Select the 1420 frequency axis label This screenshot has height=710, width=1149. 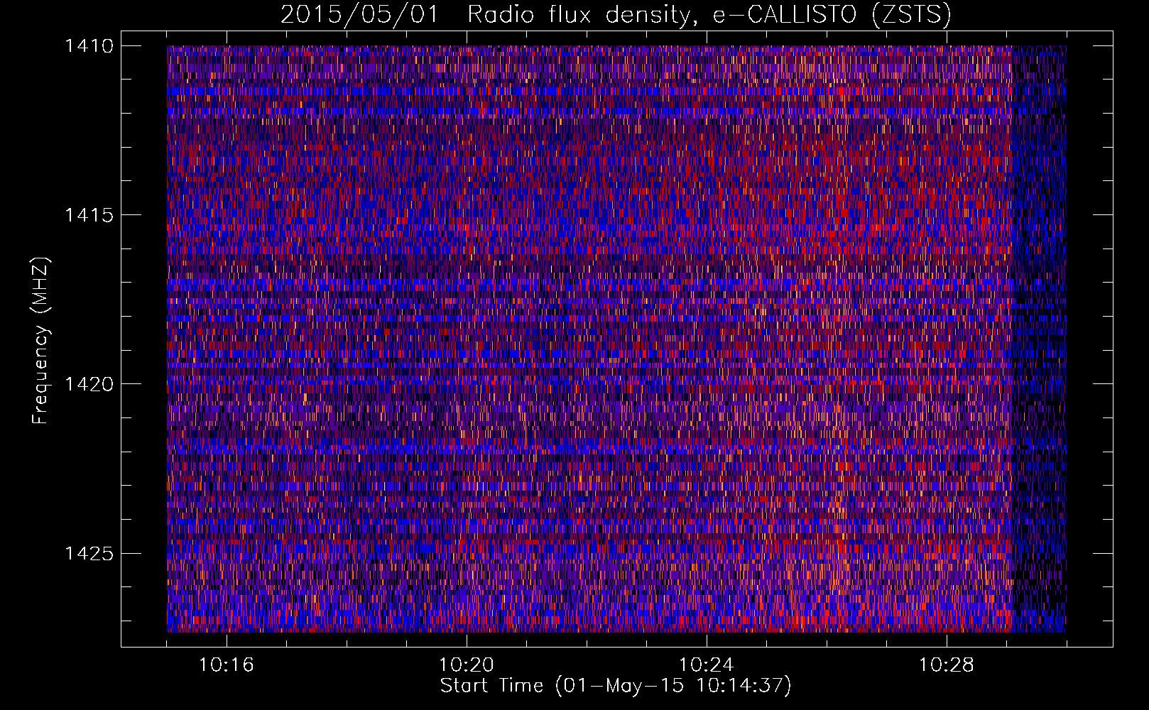click(x=89, y=384)
